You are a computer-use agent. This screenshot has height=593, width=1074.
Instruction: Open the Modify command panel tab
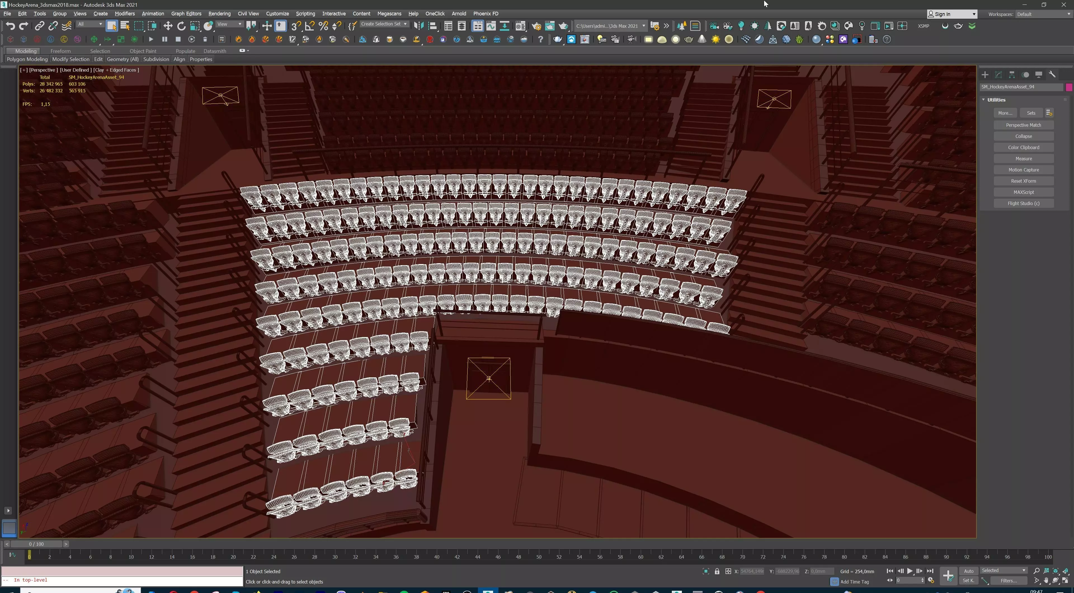tap(998, 74)
